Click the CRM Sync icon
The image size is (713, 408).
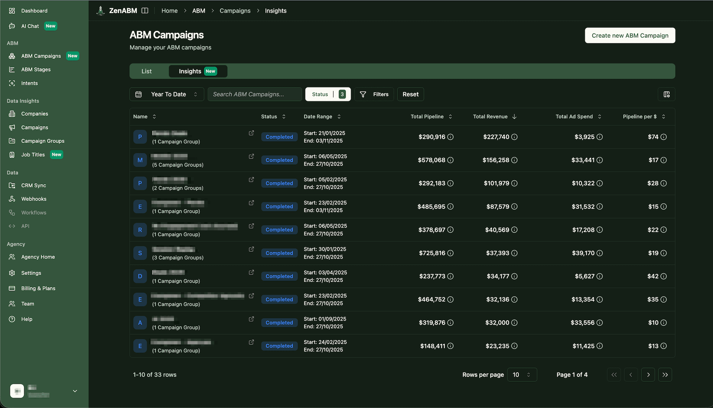12,185
